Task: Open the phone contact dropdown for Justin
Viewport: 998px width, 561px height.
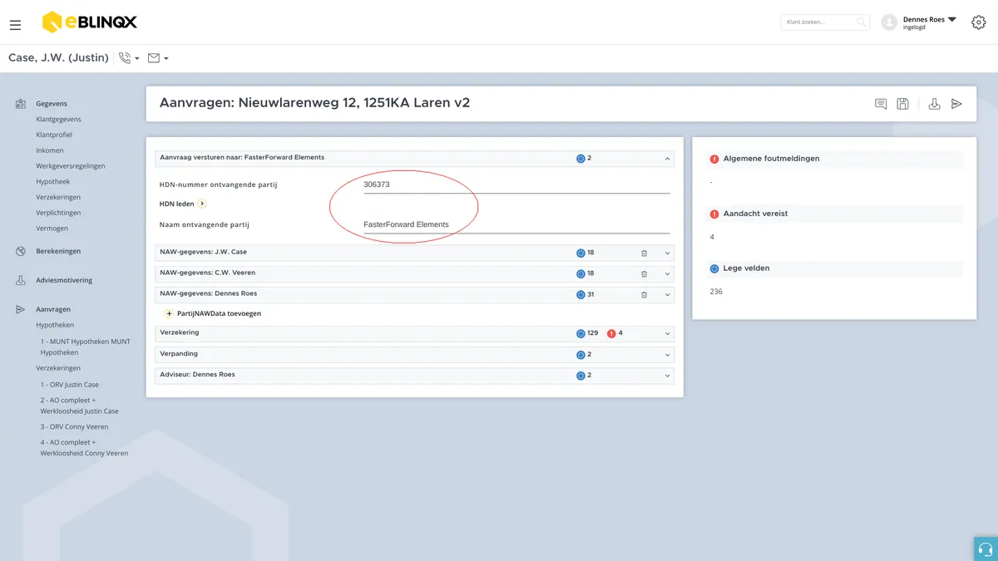Action: tap(128, 58)
